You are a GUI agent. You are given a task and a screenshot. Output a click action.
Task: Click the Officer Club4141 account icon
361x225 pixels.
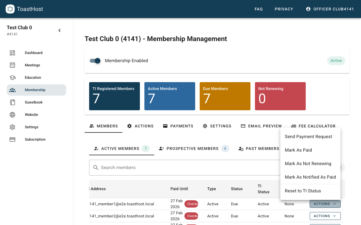tap(308, 9)
